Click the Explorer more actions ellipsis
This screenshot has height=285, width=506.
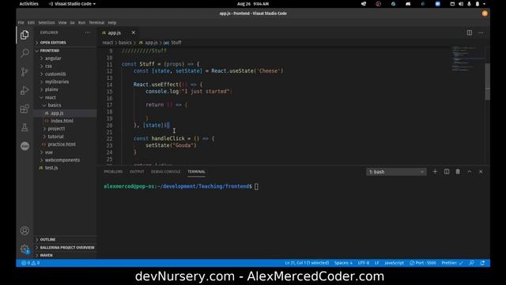(x=88, y=32)
